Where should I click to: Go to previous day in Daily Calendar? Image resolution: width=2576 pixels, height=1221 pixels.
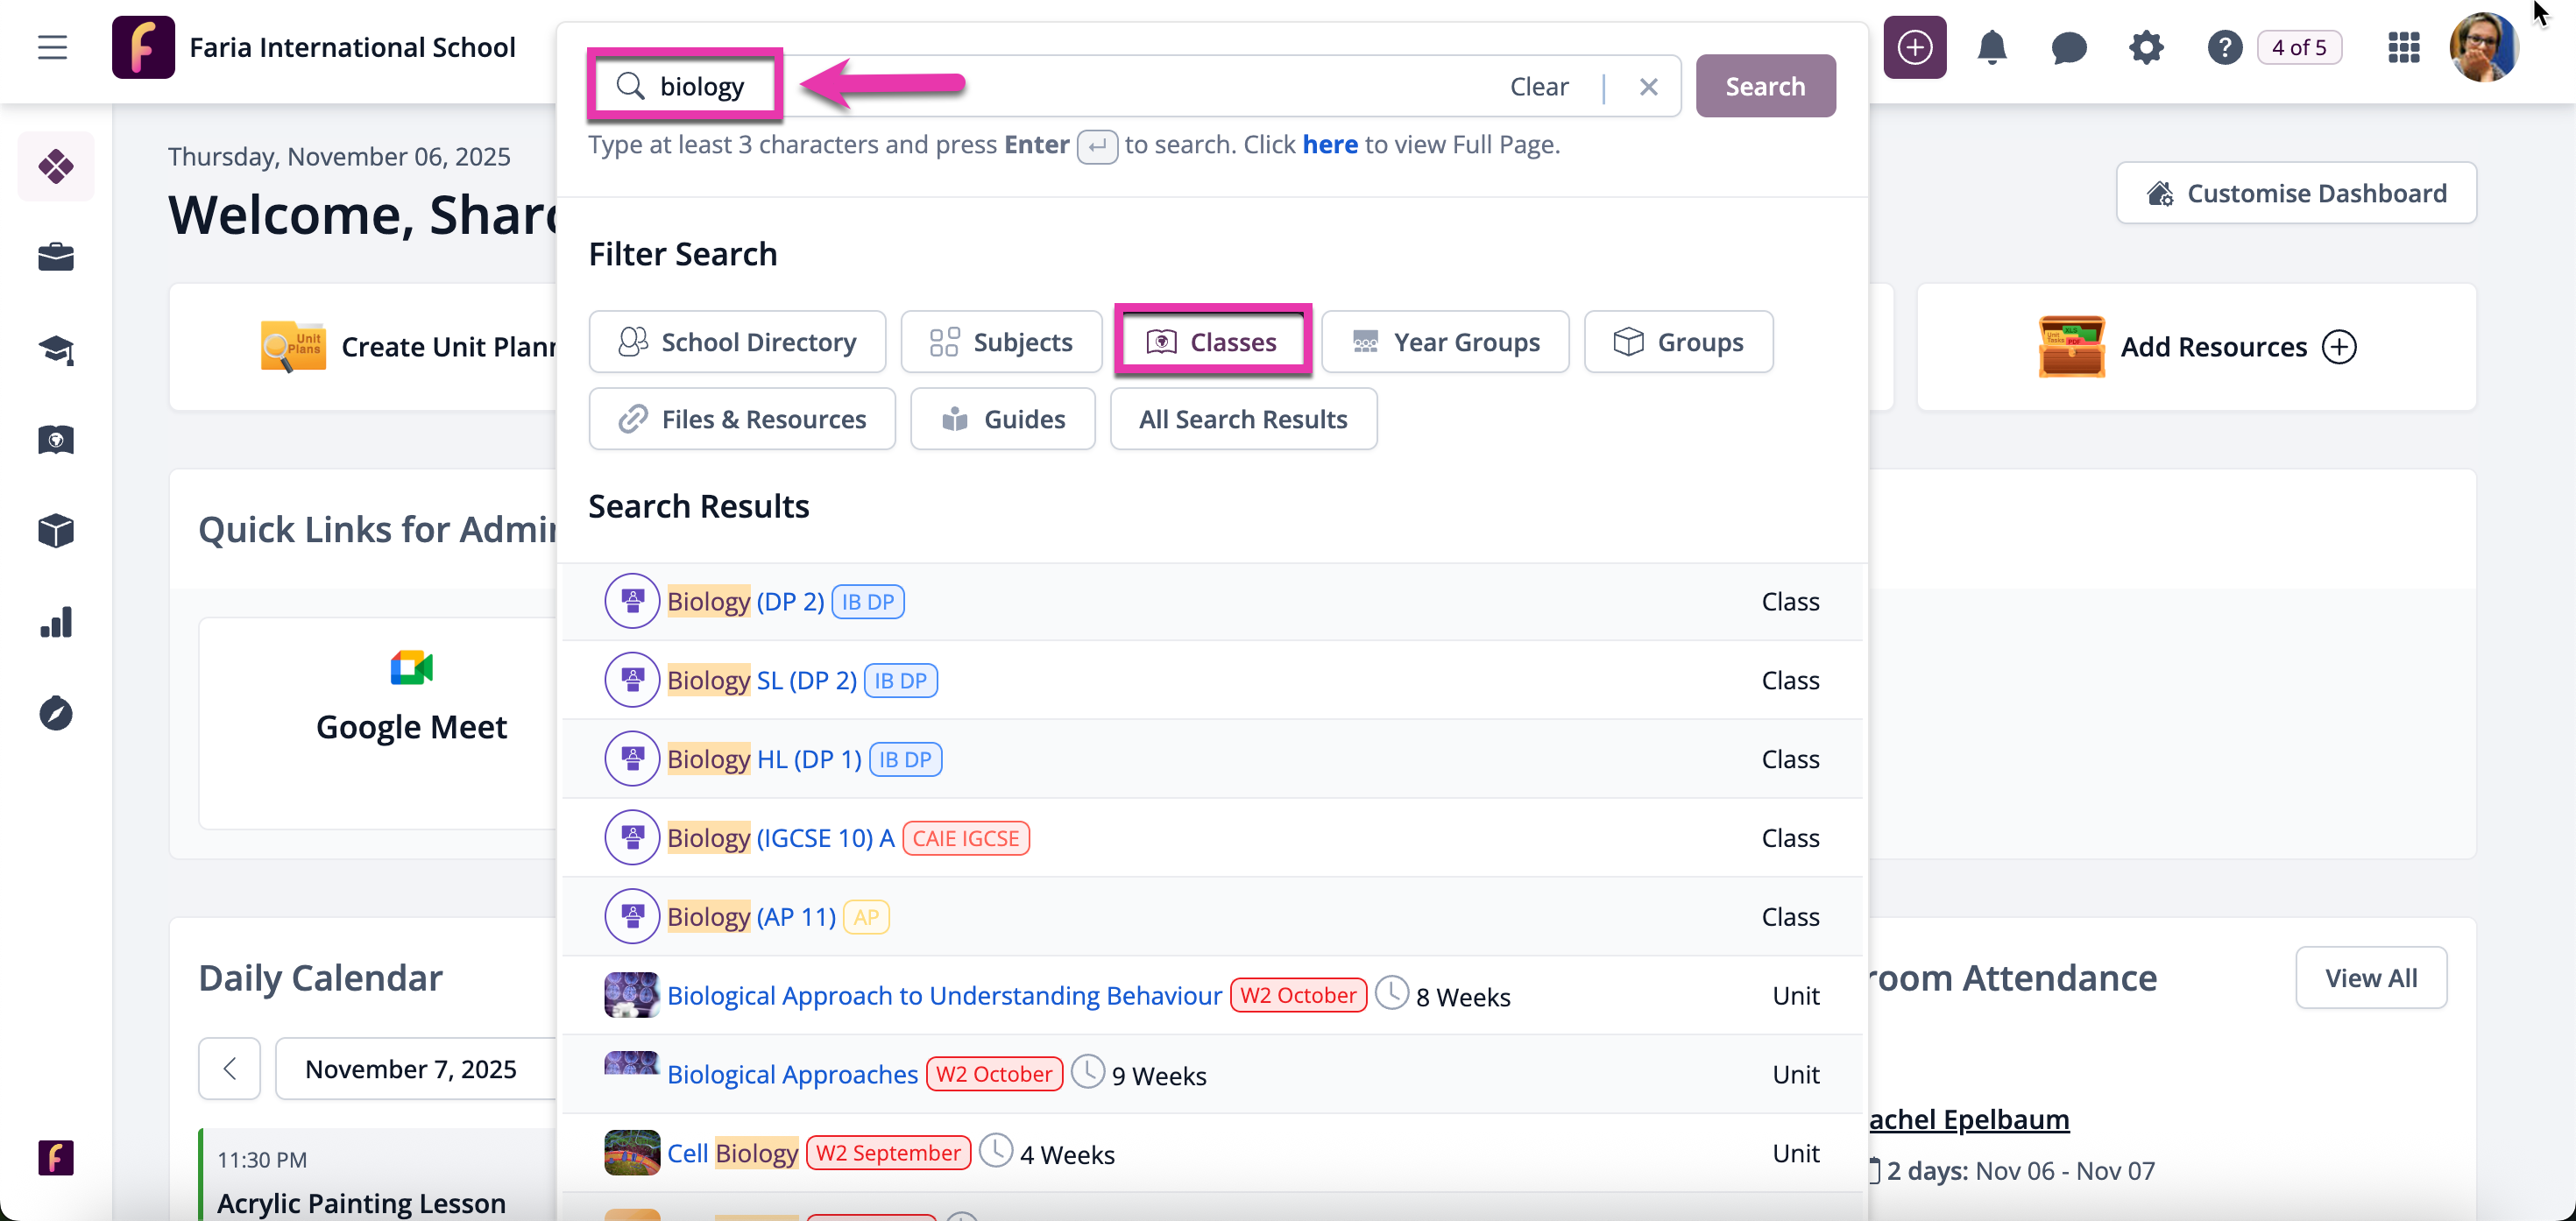point(229,1069)
